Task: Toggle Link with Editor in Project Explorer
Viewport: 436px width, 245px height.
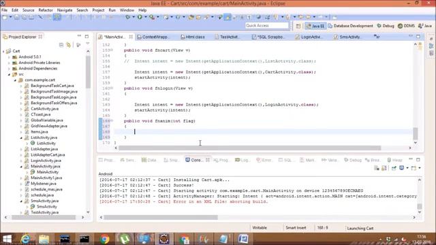Action: tap(68, 45)
